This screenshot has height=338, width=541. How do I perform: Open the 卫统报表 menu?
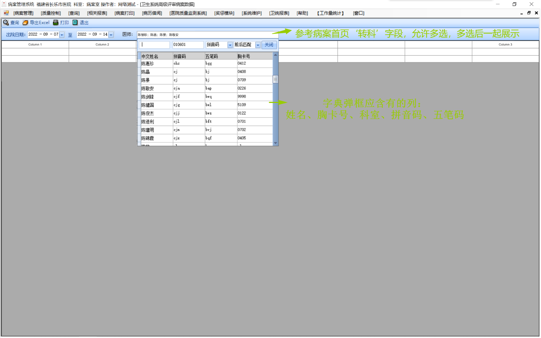(279, 13)
